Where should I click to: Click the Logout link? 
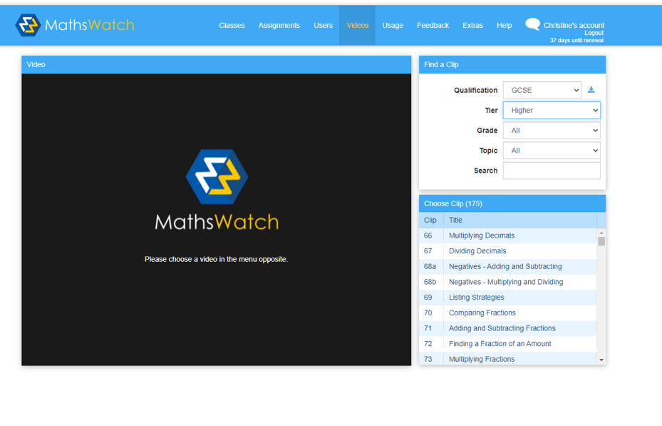[594, 33]
